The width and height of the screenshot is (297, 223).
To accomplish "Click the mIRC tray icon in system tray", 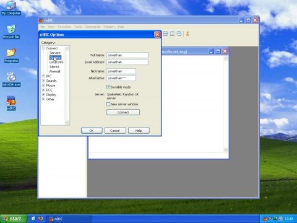I will pyautogui.click(x=264, y=219).
